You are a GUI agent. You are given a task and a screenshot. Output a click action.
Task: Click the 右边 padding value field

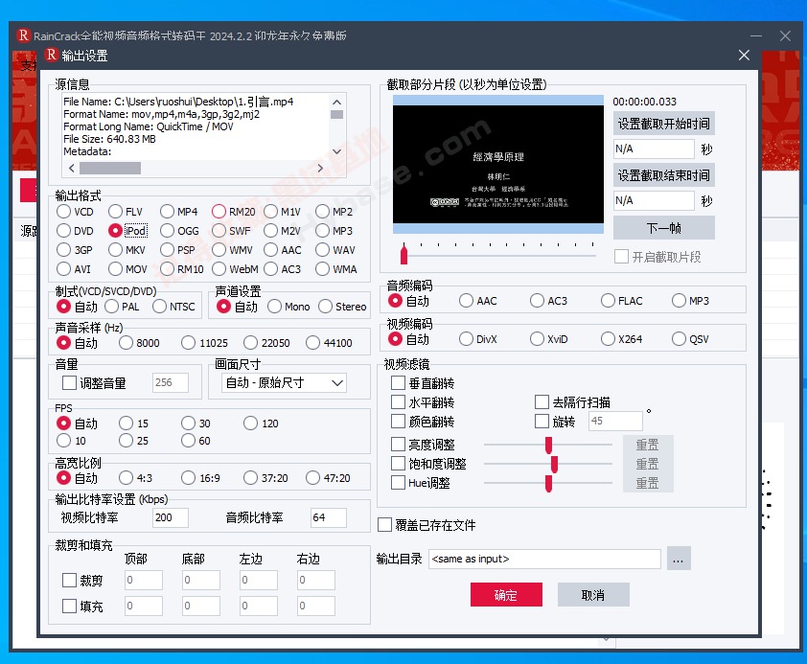coord(316,606)
